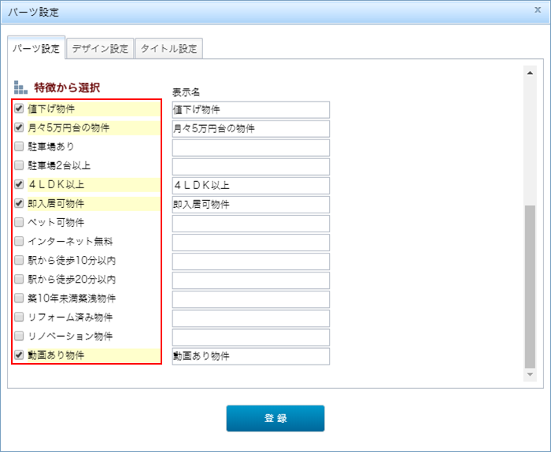Disable the 月々5万円台の物件 checkbox
Screen dimensions: 551x452
(x=19, y=128)
